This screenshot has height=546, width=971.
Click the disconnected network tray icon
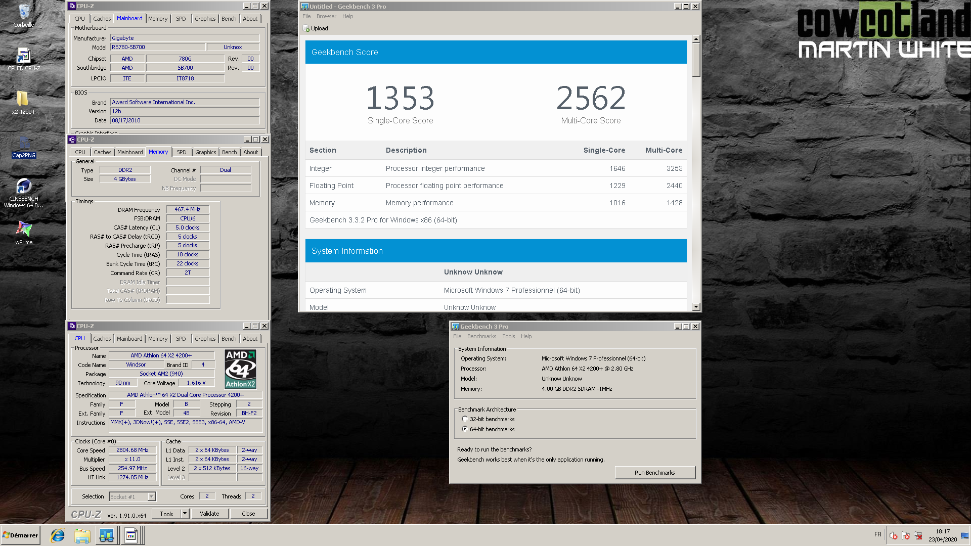918,536
